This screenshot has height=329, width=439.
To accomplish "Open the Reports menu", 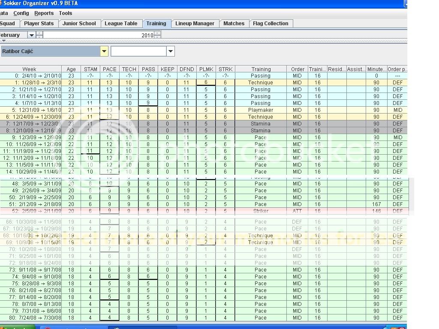I will click(44, 13).
